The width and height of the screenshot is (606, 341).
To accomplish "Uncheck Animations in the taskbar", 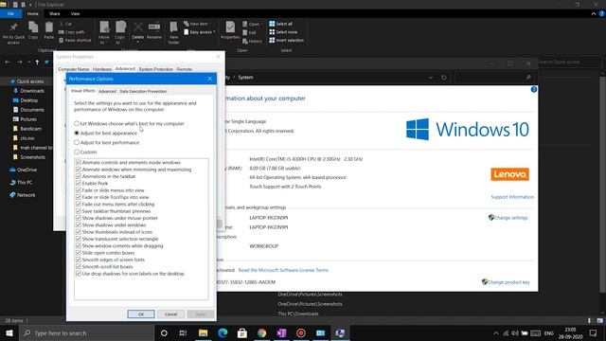I will pos(79,176).
